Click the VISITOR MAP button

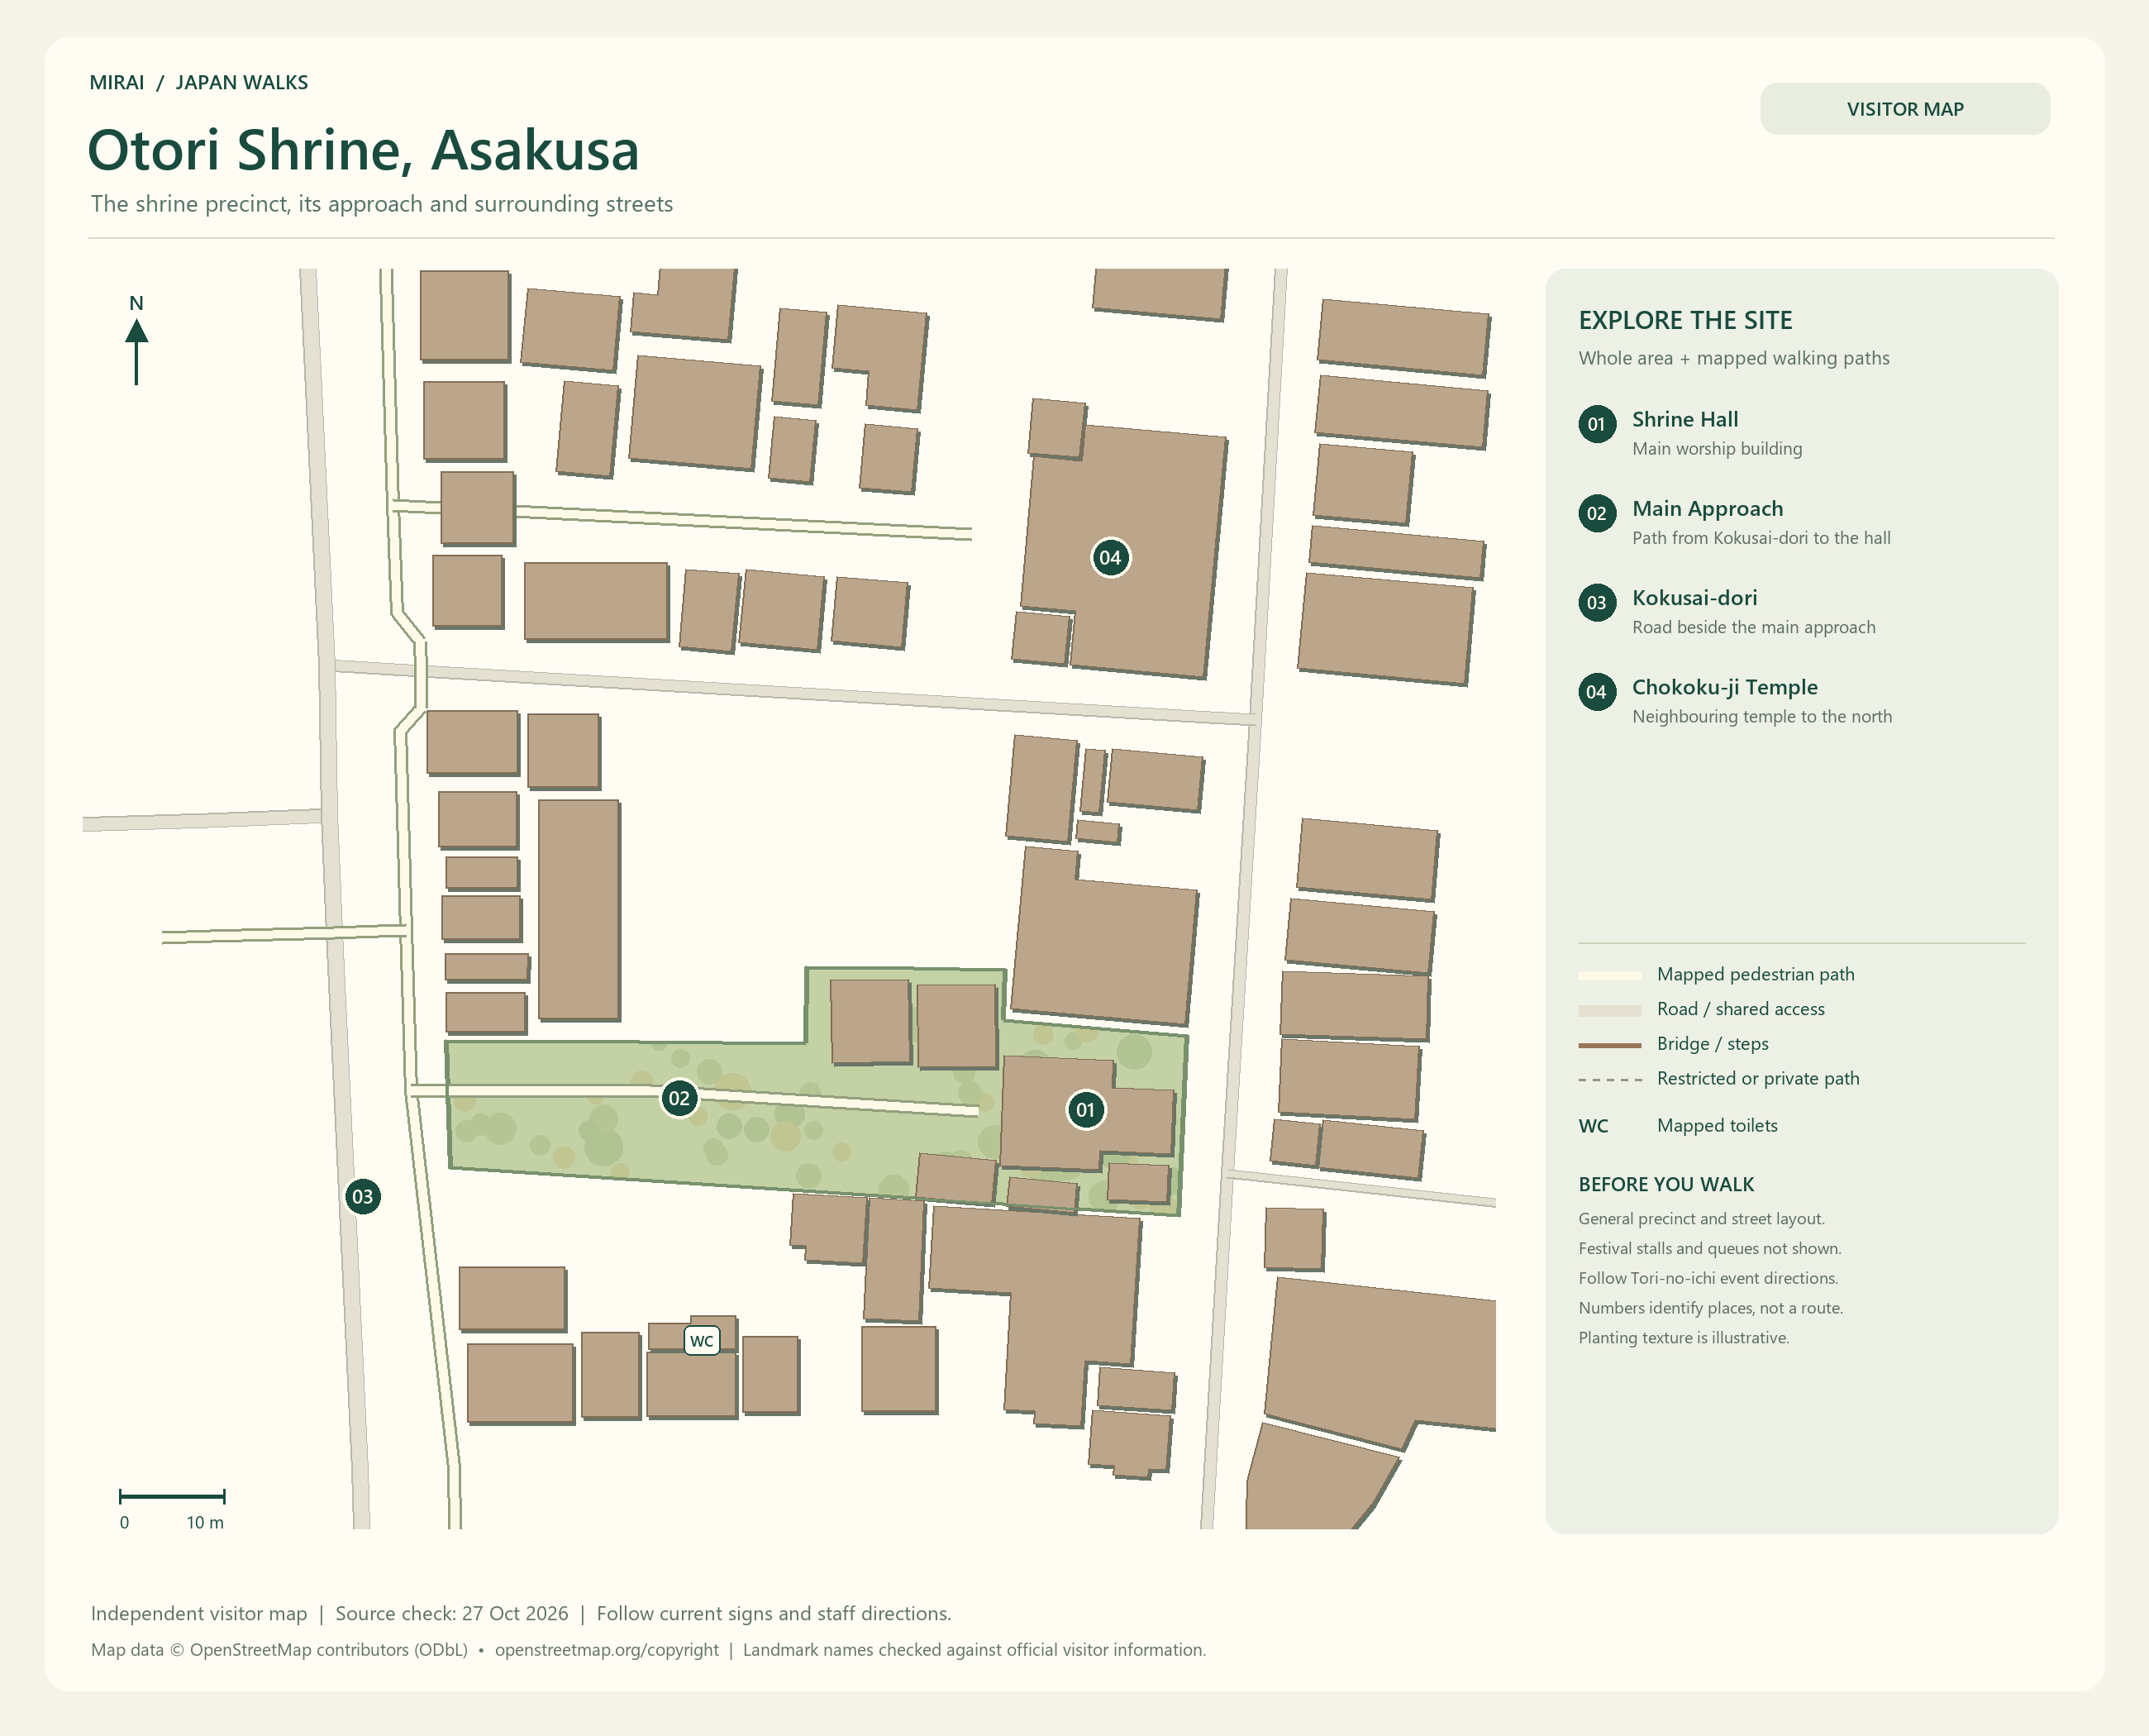pyautogui.click(x=1904, y=109)
